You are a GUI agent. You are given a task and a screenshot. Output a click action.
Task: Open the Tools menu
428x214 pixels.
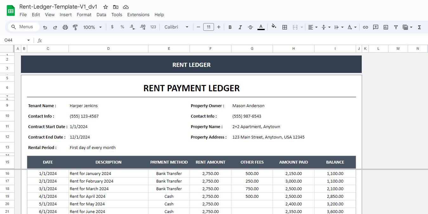pyautogui.click(x=117, y=15)
